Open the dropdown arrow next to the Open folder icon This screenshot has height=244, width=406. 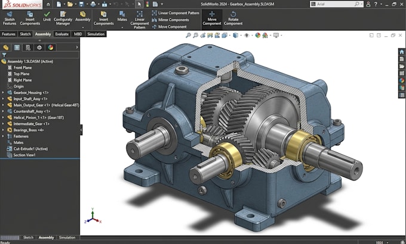(76, 4)
